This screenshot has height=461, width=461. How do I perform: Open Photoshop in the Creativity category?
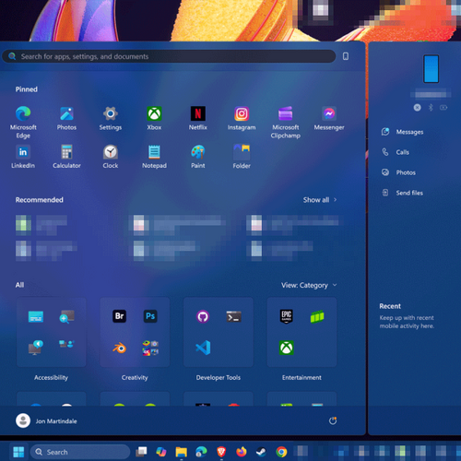[x=150, y=316]
